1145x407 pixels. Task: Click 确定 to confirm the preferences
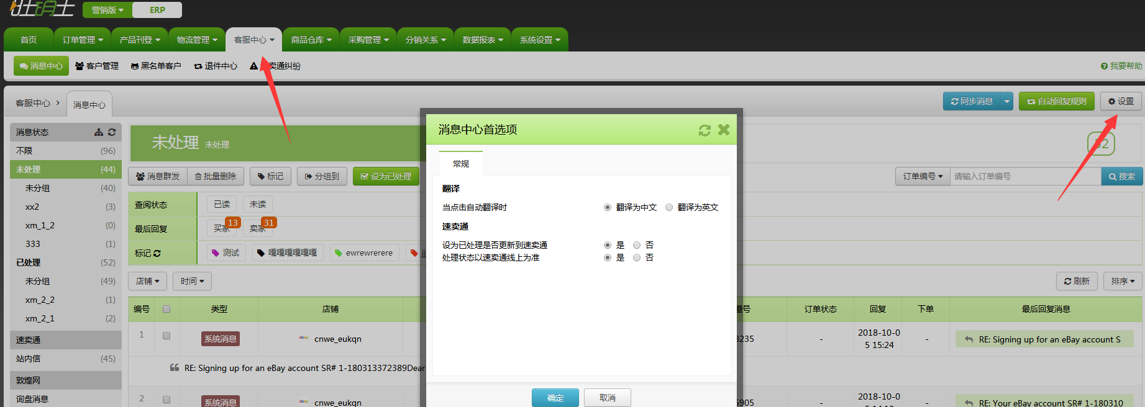tap(555, 398)
